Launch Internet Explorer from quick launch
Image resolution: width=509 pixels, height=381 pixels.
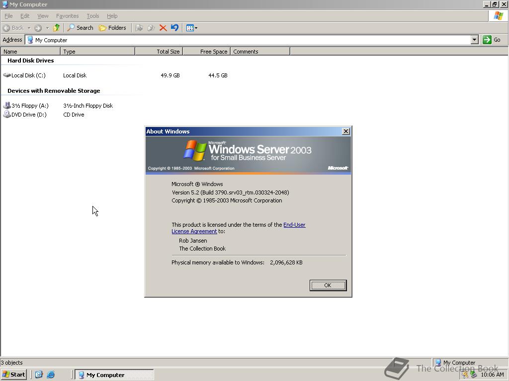coord(51,375)
